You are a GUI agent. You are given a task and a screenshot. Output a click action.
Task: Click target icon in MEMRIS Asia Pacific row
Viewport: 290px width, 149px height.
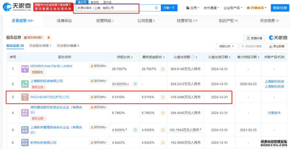point(163,69)
